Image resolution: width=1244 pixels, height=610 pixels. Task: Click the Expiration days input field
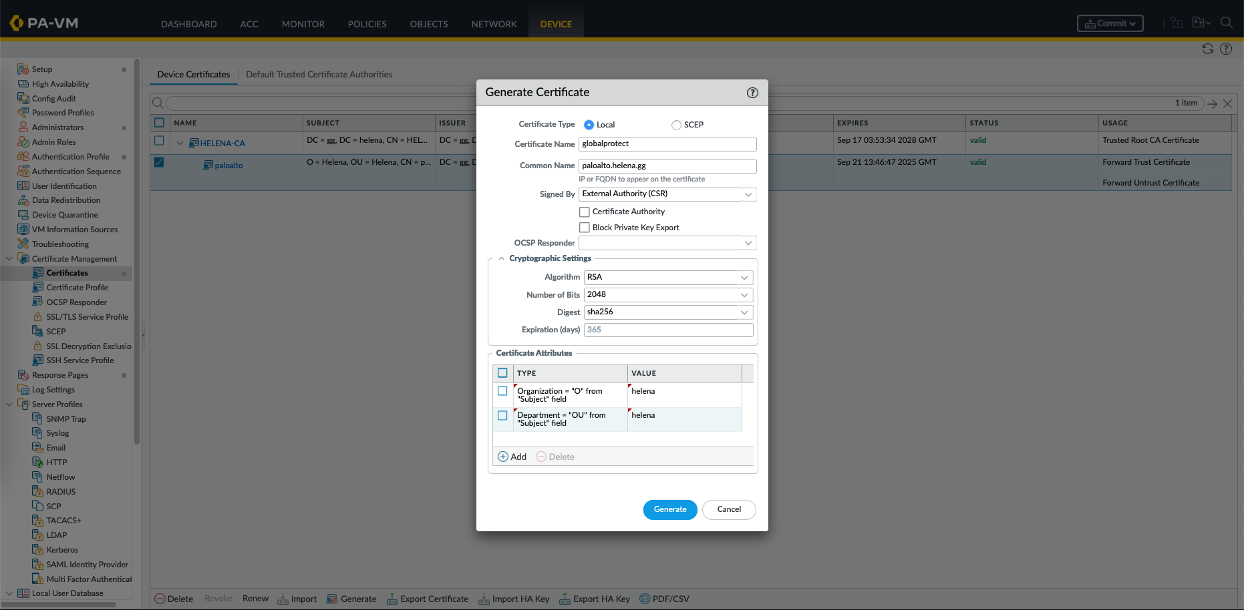tap(668, 330)
